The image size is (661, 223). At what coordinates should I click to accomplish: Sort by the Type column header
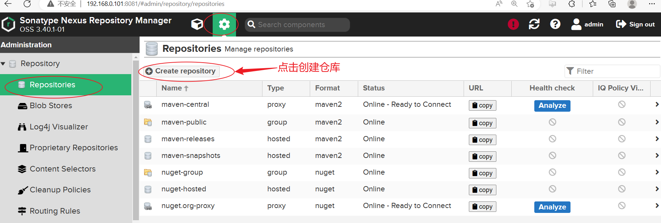[286, 88]
